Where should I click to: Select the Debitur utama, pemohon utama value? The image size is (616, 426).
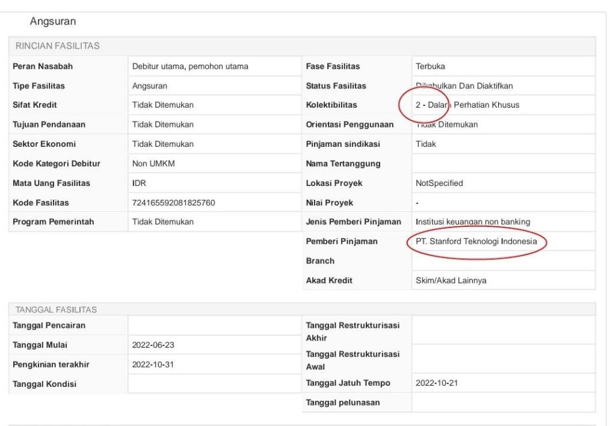pos(190,66)
